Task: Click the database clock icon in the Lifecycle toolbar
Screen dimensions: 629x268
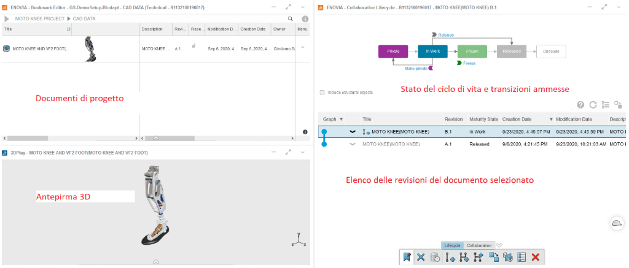Action: (x=434, y=257)
